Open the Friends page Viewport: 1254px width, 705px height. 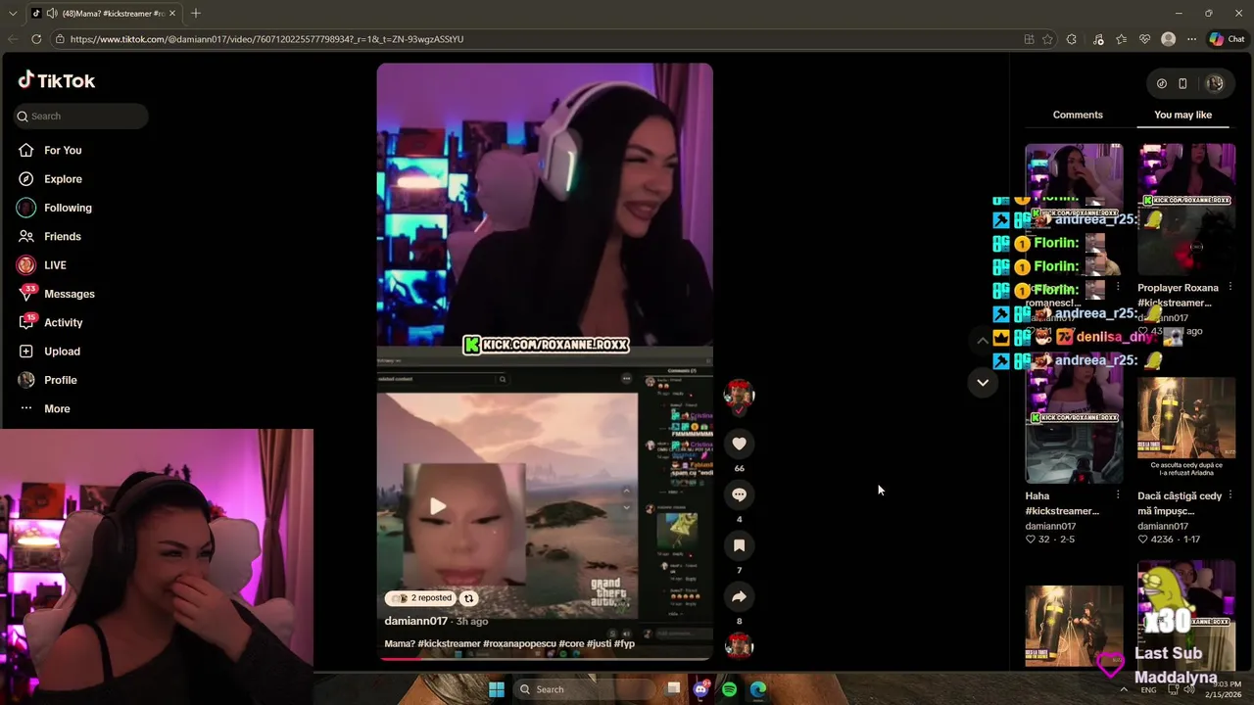point(63,236)
